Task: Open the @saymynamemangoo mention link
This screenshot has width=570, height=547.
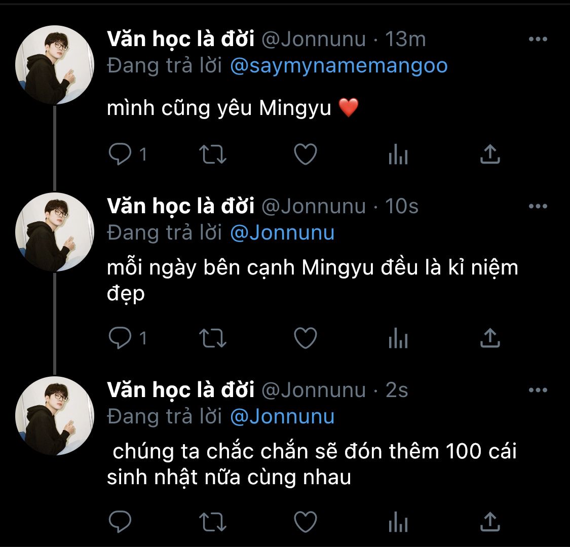Action: tap(338, 66)
